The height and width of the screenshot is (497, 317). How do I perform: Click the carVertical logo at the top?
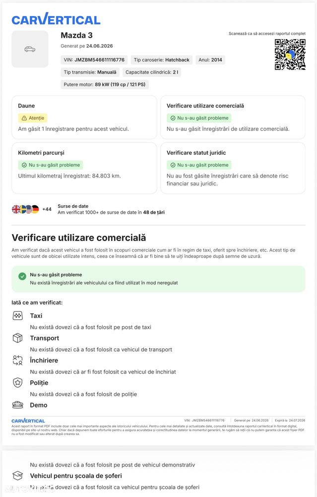coord(56,19)
